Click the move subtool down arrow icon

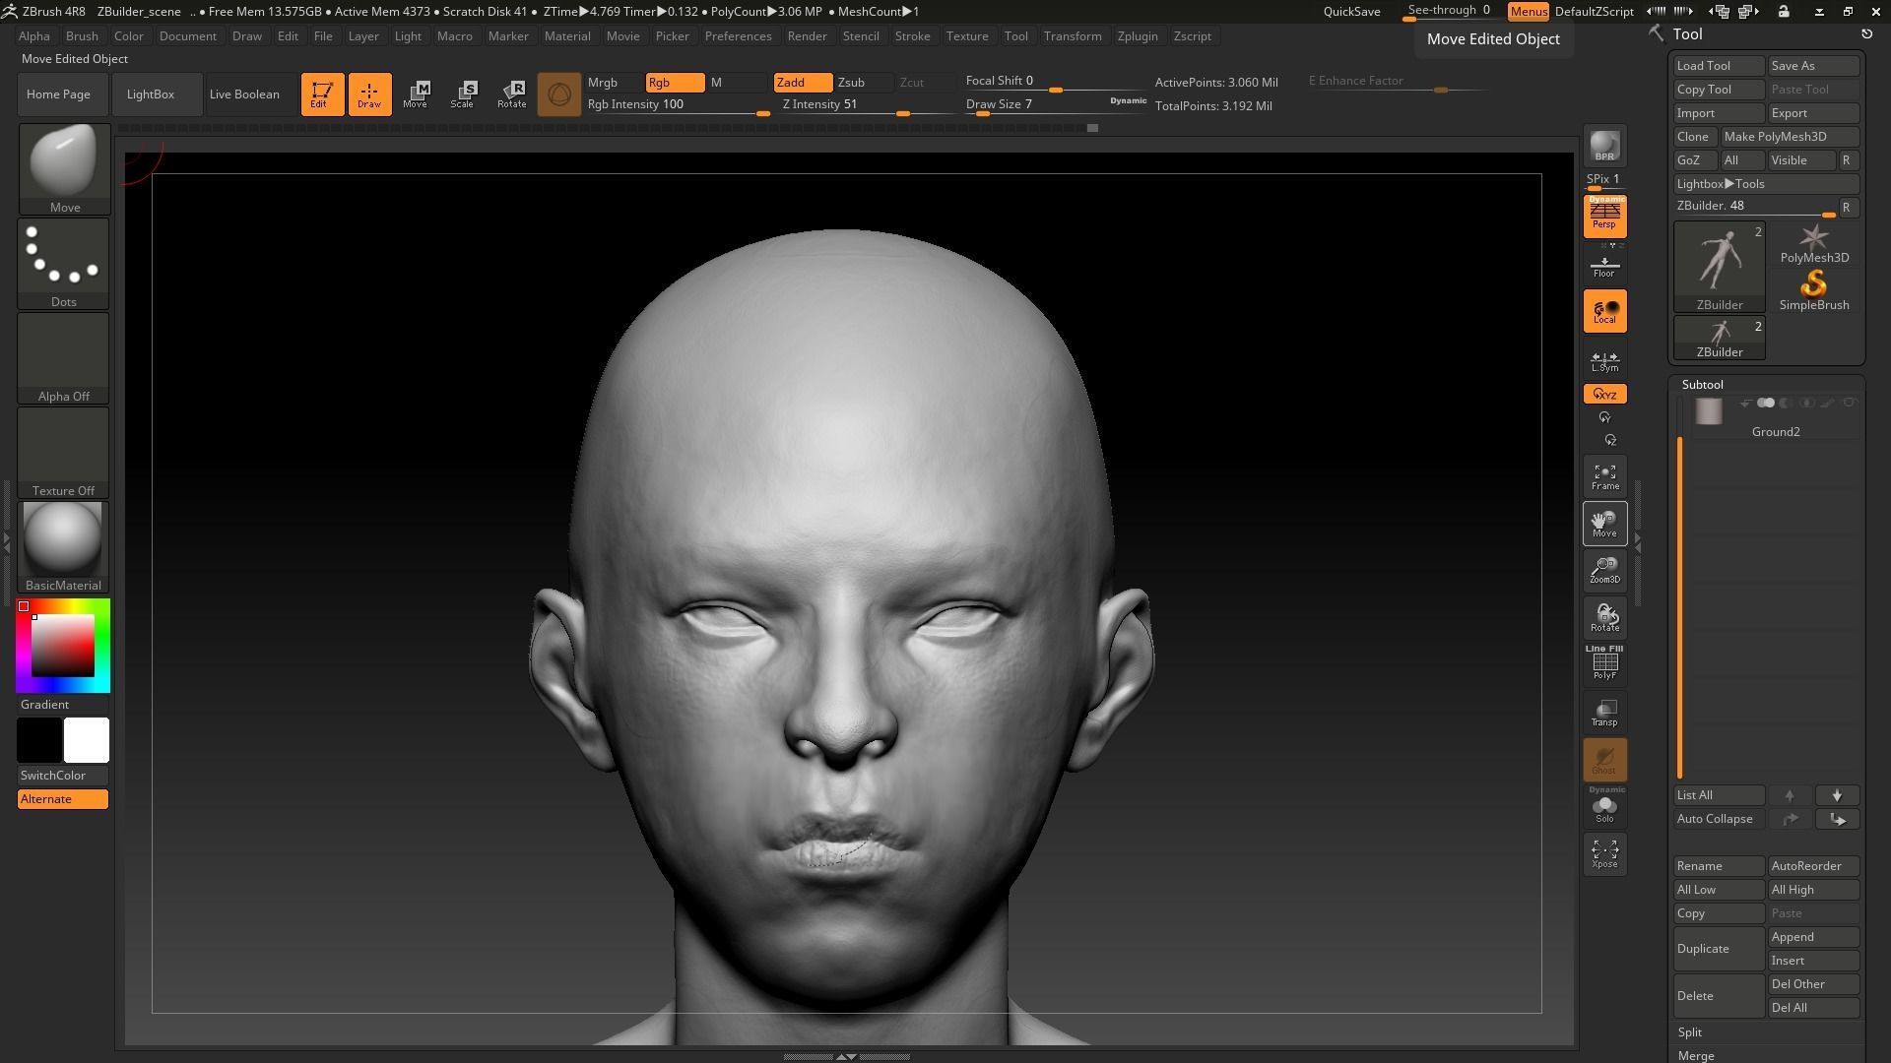point(1837,795)
